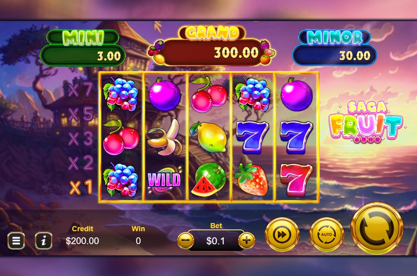Viewport: 417px width, 276px height.
Task: Select the X7 multiplier label
Action: (x=80, y=89)
